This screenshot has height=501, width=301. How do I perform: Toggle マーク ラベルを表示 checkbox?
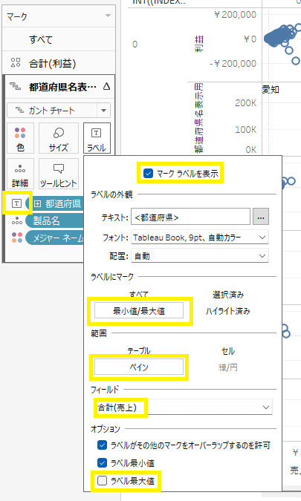point(148,174)
